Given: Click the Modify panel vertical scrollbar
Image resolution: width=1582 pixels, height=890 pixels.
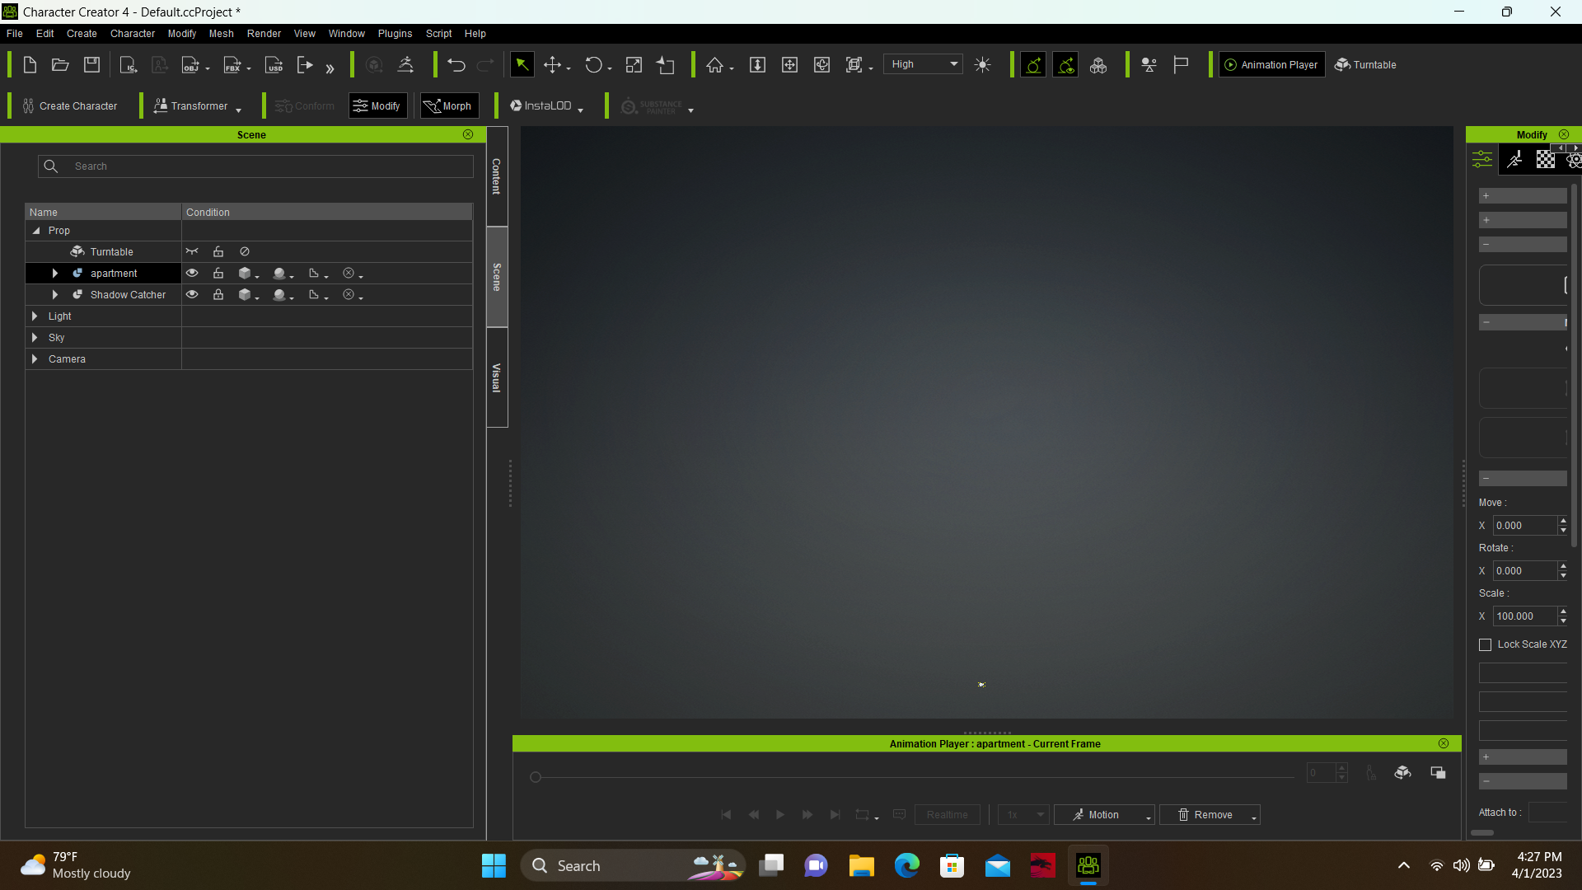Looking at the screenshot, I should pos(1574,365).
